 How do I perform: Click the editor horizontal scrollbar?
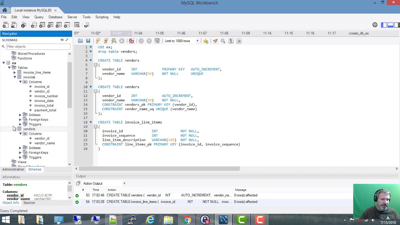[159, 169]
